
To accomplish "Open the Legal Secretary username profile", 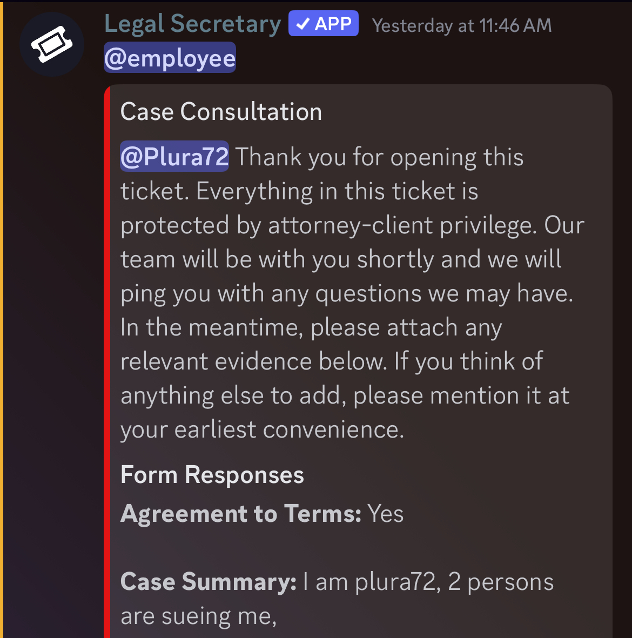I will point(192,24).
